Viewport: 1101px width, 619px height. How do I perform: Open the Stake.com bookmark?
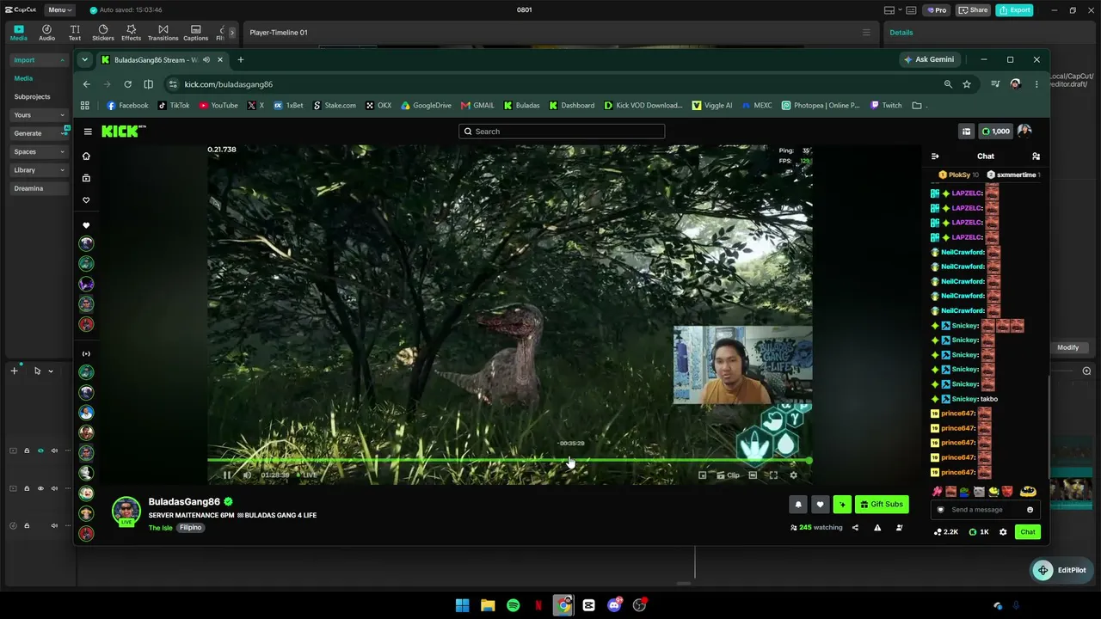coord(335,106)
